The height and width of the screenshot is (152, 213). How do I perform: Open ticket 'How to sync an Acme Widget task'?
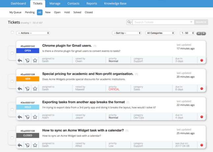click(x=83, y=130)
